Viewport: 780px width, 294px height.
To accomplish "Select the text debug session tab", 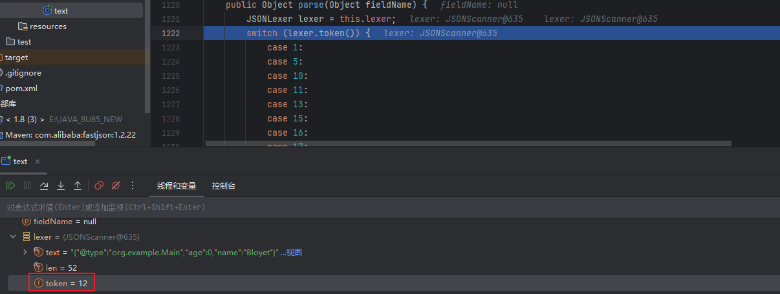I will pos(20,162).
